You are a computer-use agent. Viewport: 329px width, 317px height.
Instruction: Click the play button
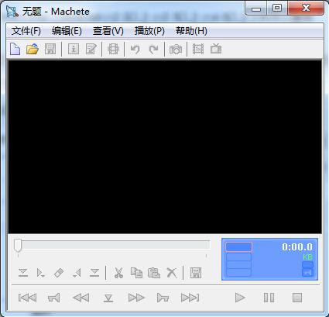point(240,298)
